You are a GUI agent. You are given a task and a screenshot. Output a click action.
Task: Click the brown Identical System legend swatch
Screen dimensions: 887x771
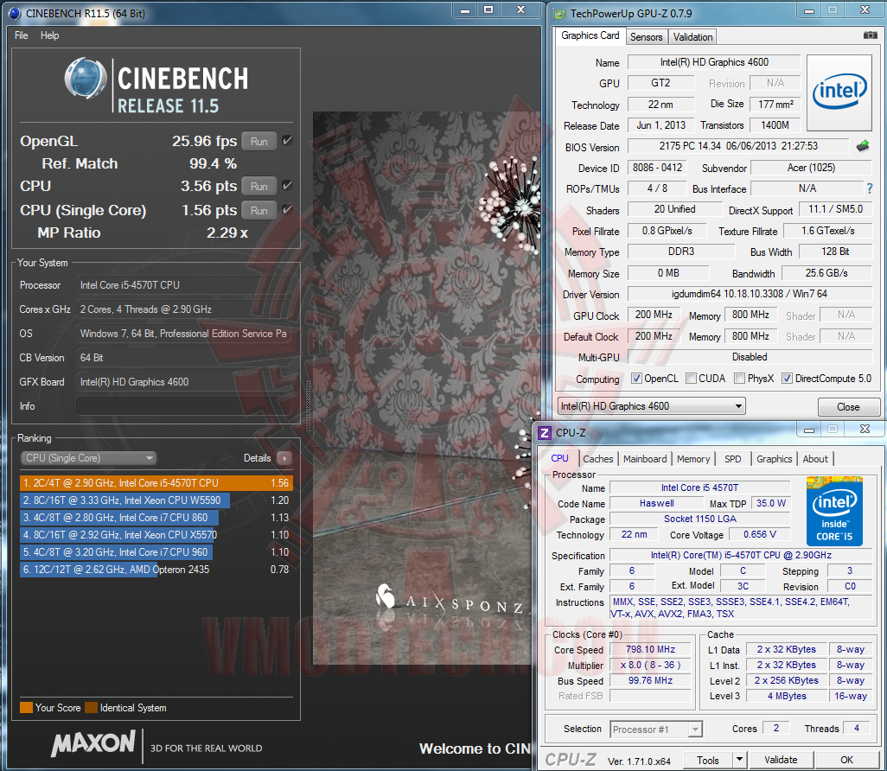91,708
